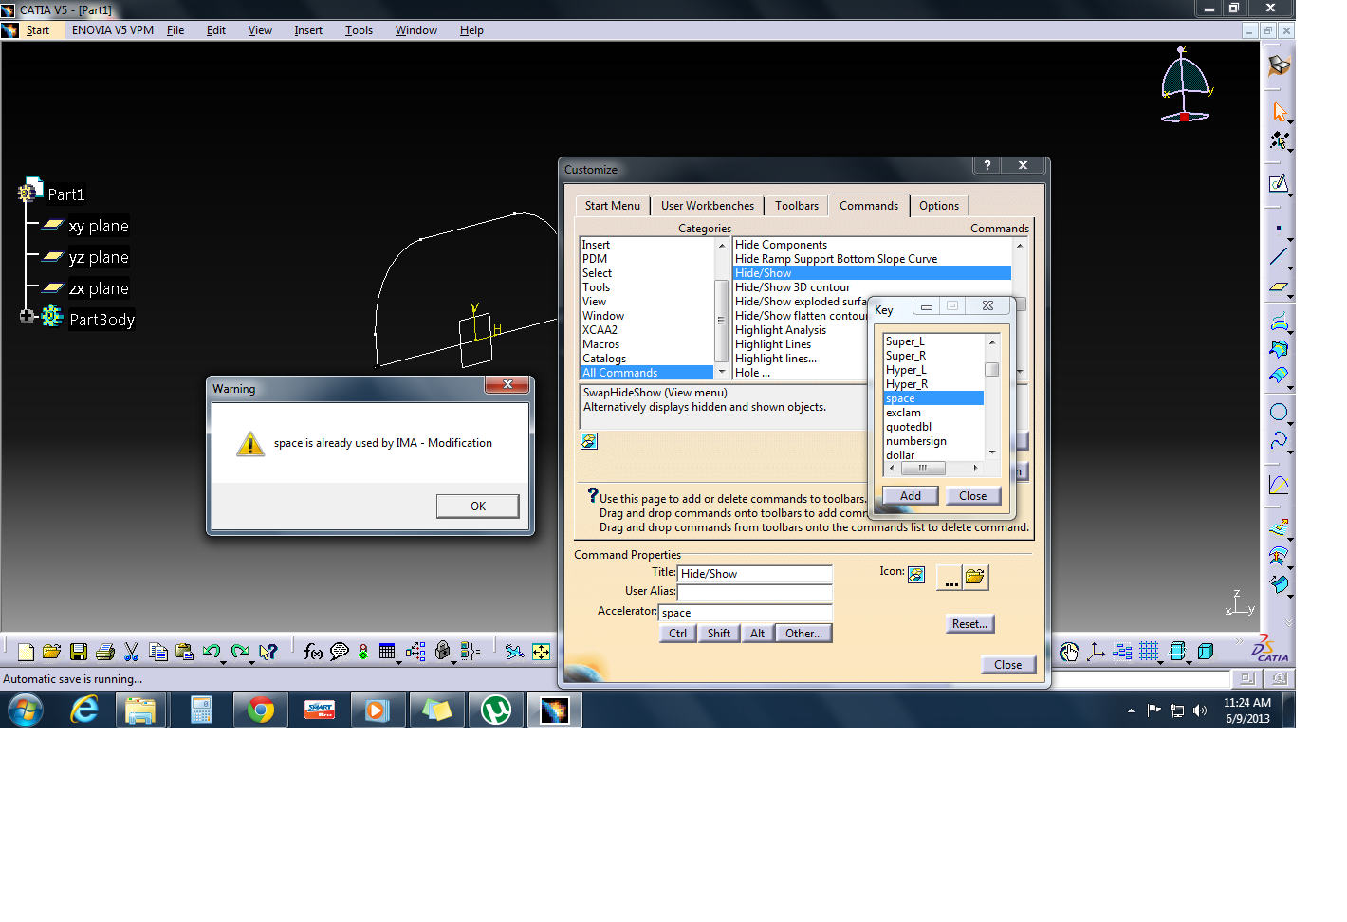The image size is (1347, 922).
Task: Print using the printer icon
Action: pos(105,652)
